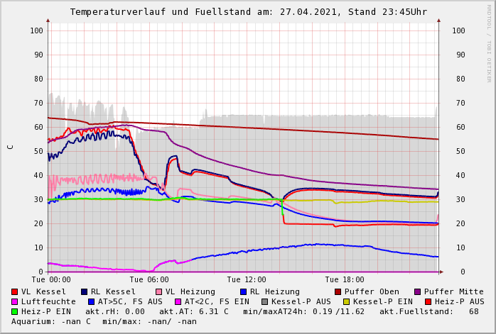This screenshot has width=496, height=334.
Task: Select the Tue 12:00 time axis label
Action: pos(245,280)
